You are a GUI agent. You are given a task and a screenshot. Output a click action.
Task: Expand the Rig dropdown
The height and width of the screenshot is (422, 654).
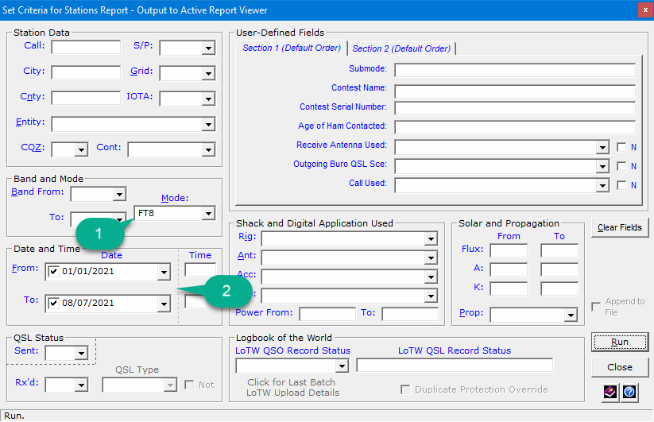click(x=431, y=238)
